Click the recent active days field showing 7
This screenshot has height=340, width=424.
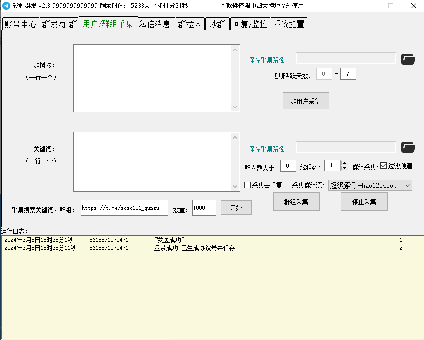(x=348, y=74)
